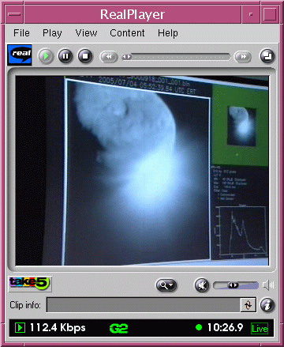Viewport: 284px width, 347px height.
Task: Open the zoom magnifier dropdown
Action: [x=166, y=285]
